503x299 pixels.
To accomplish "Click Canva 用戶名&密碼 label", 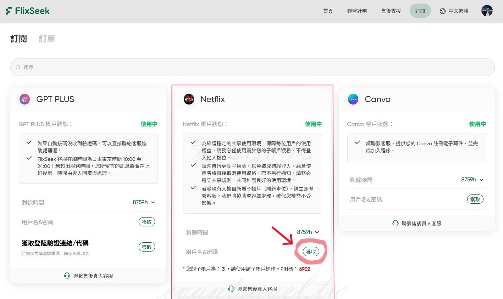I will 366,199.
